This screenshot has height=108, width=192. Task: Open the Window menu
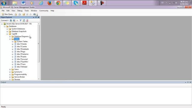pos(34,11)
